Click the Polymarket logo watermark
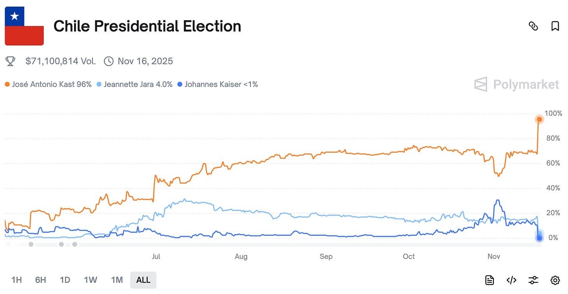 [x=517, y=84]
